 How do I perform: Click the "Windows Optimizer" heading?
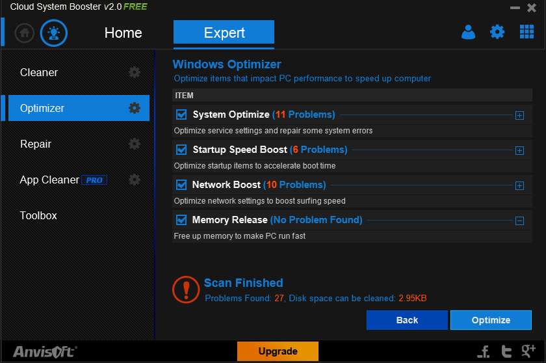click(227, 64)
